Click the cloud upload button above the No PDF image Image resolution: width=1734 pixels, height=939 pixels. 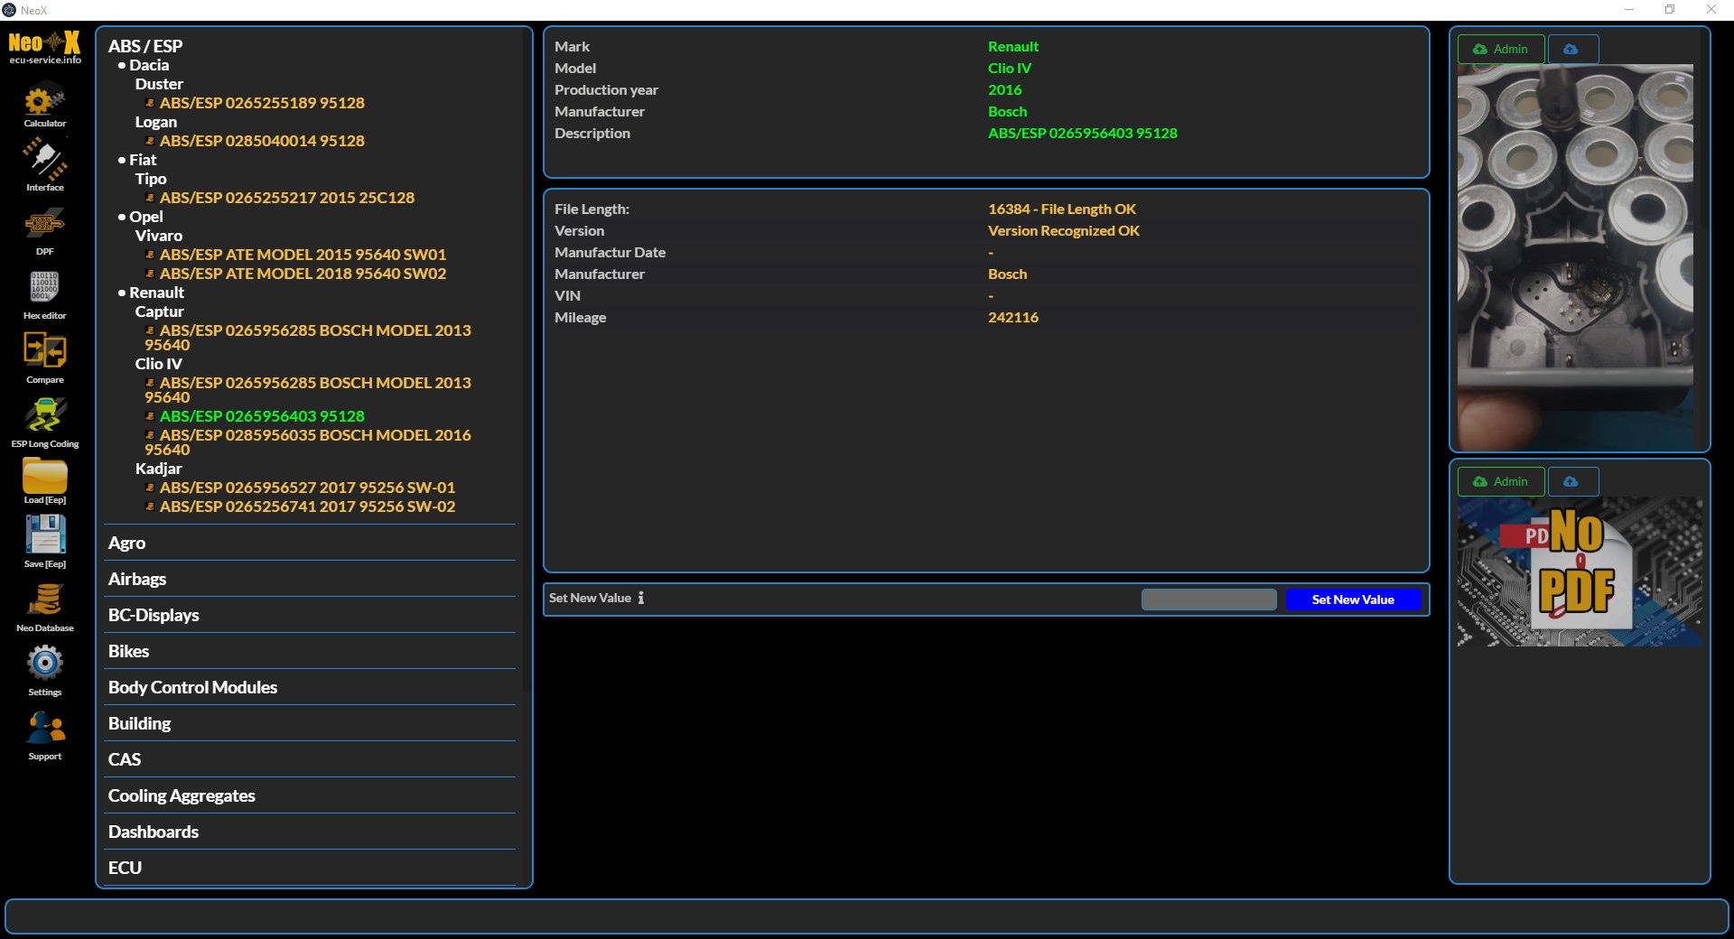point(1572,481)
